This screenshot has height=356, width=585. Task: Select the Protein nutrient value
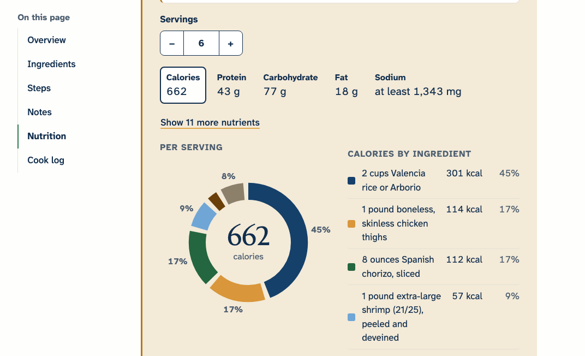[231, 85]
